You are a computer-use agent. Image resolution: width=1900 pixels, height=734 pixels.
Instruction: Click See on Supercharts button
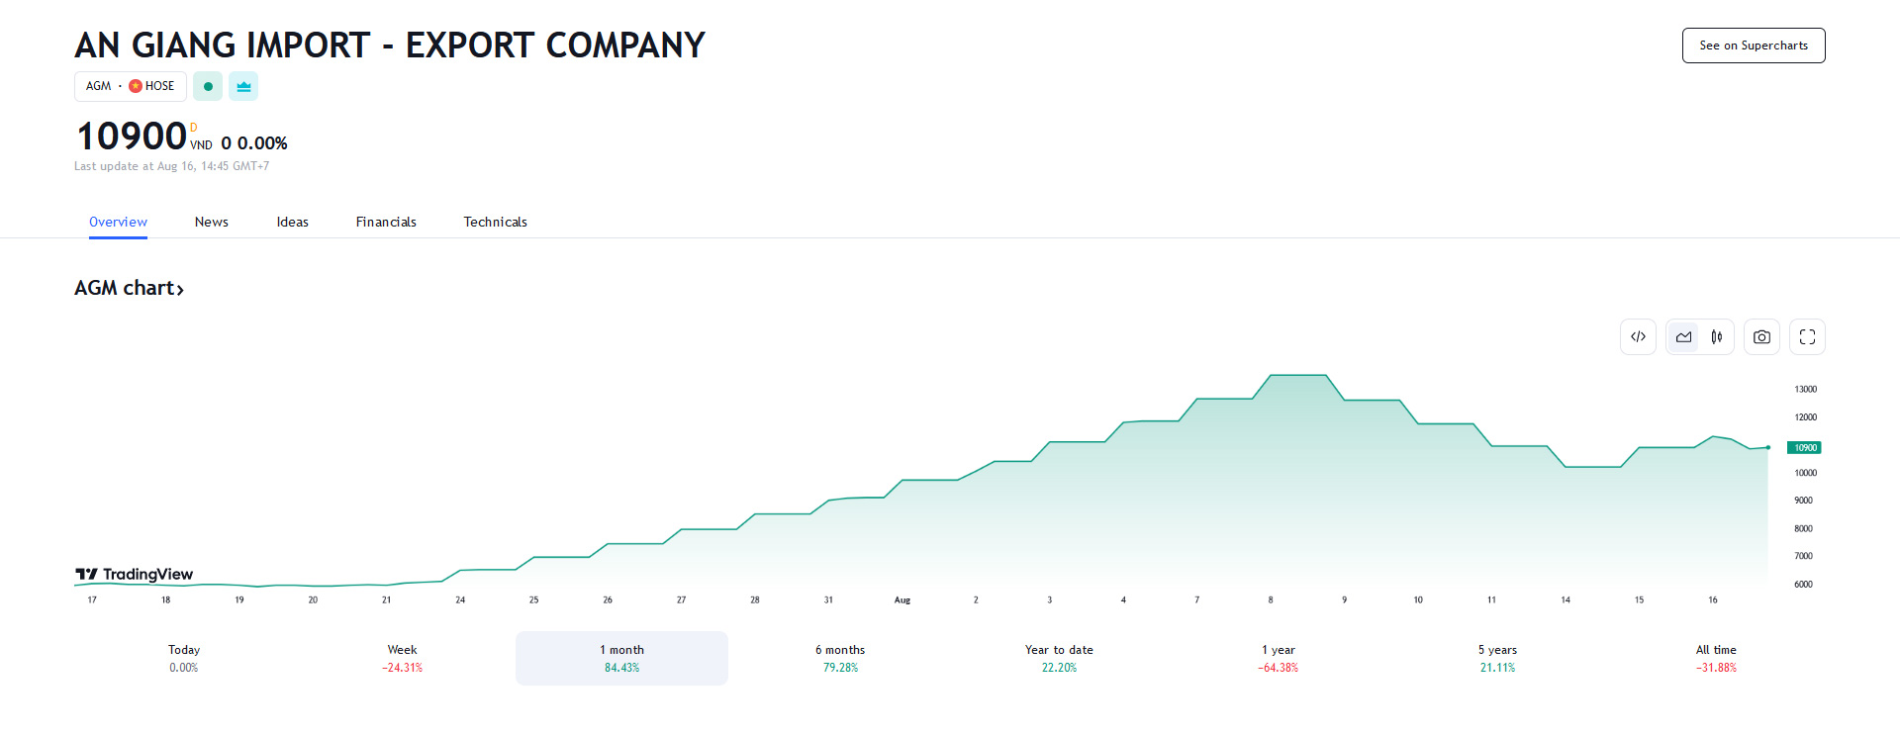1753,46
